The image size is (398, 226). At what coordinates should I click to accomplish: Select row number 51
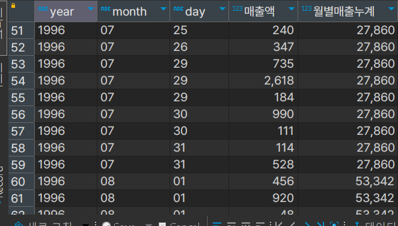[21, 31]
